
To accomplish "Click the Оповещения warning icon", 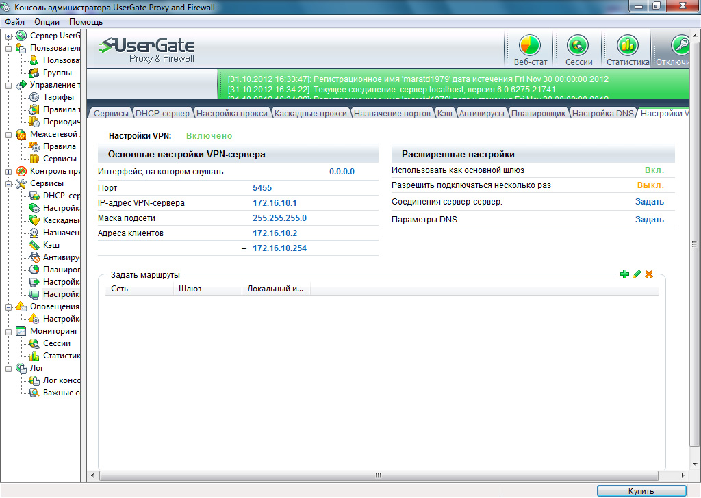I will [x=21, y=306].
